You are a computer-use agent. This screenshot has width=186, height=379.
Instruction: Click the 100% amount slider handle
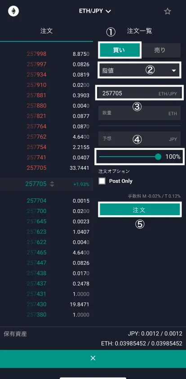pyautogui.click(x=158, y=157)
